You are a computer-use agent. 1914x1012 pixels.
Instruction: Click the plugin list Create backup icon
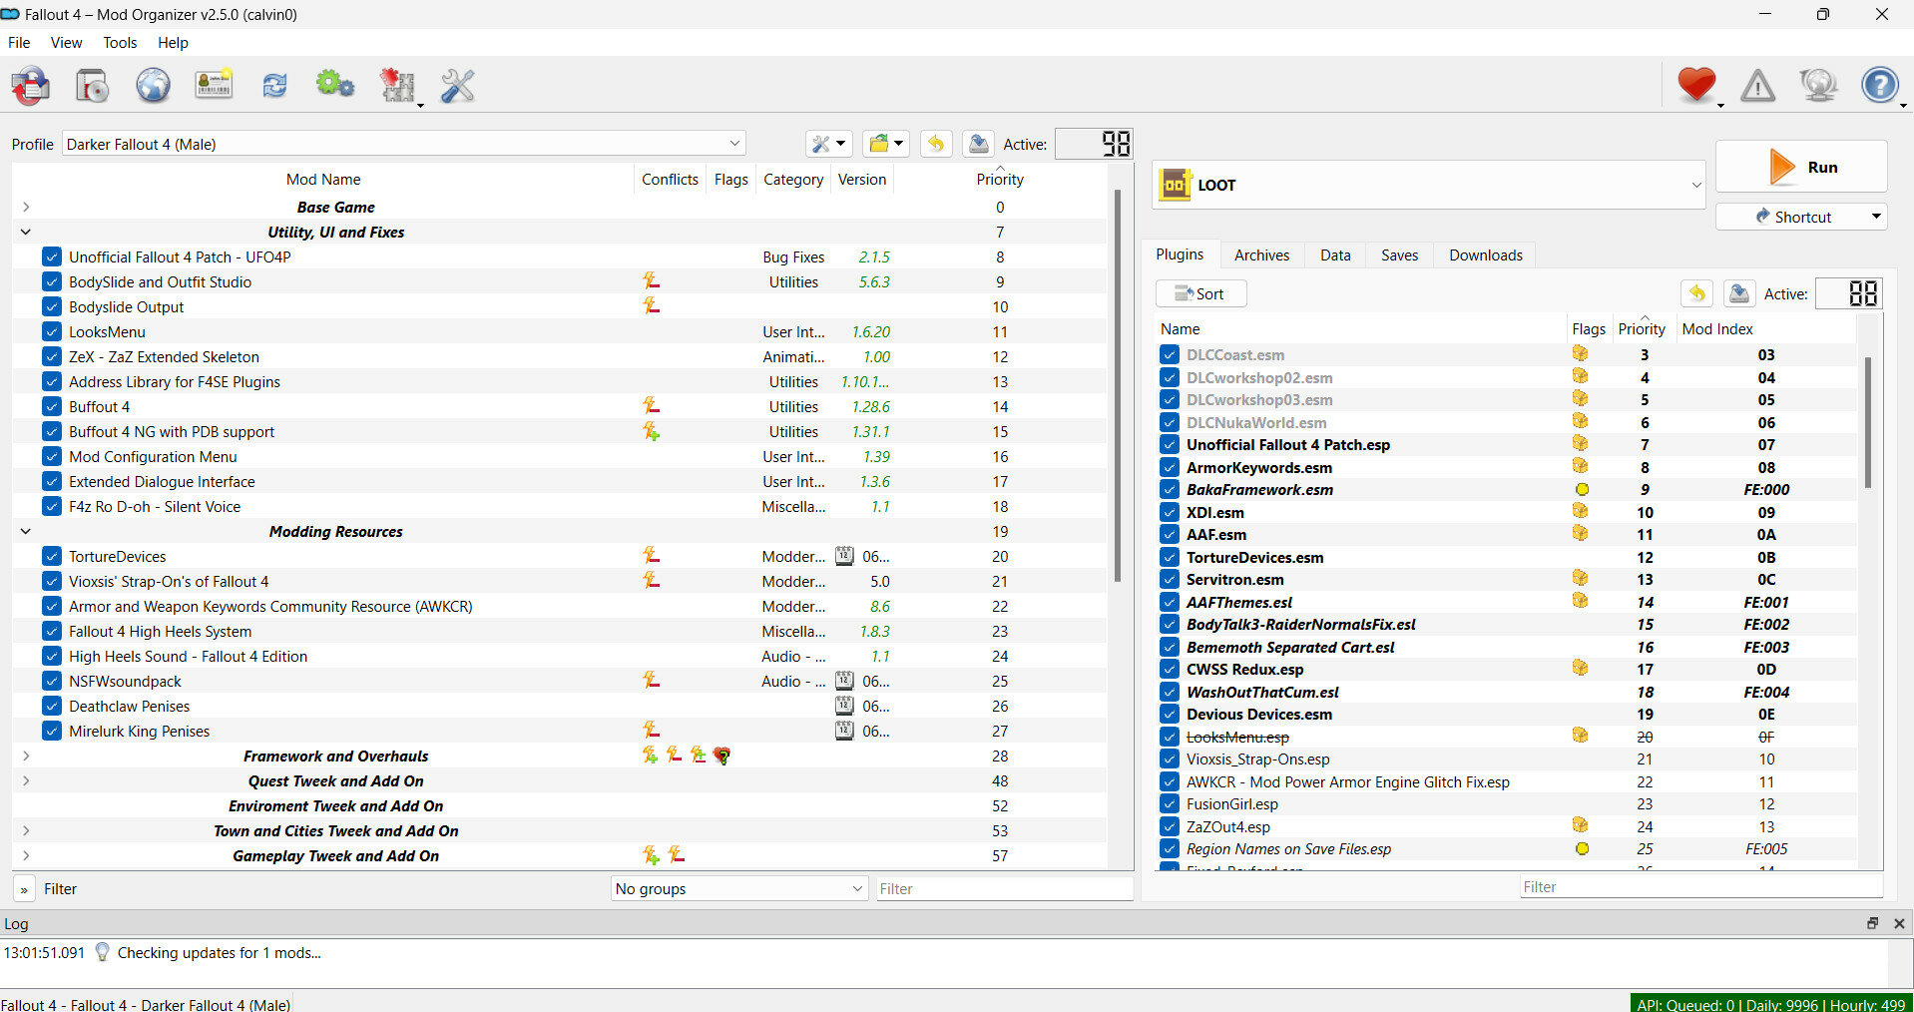point(1738,293)
